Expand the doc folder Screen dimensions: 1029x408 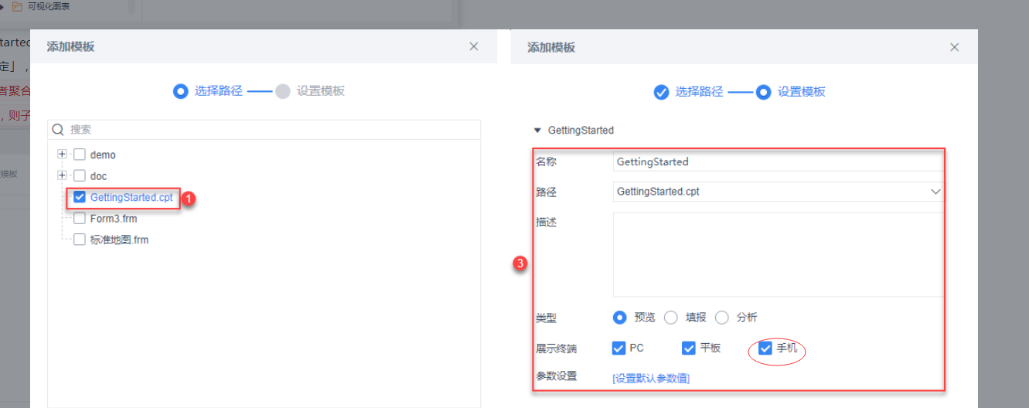click(63, 175)
